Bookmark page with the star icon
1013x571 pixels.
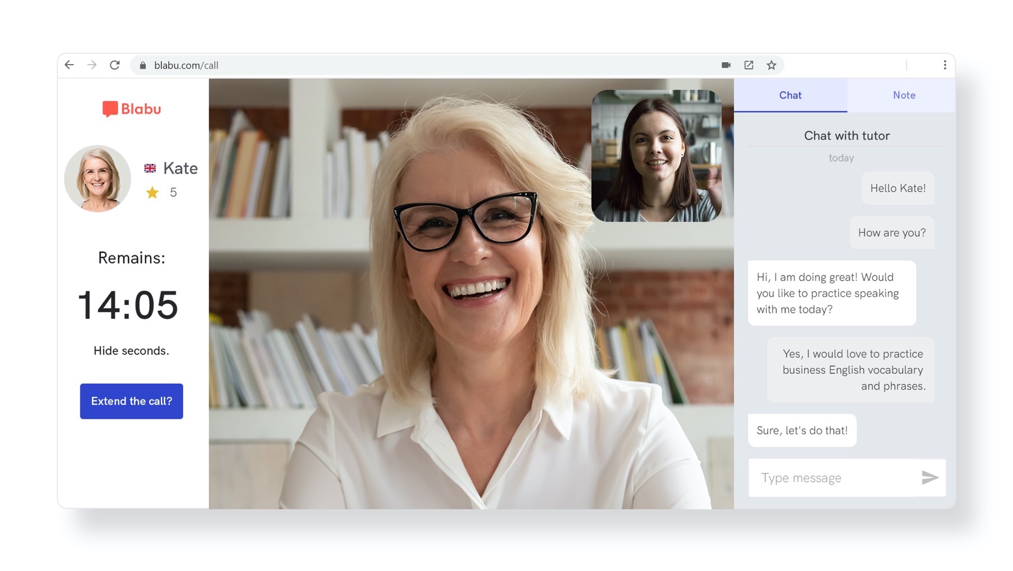pos(771,65)
